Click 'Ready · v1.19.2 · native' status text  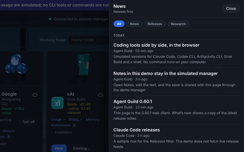(14, 111)
